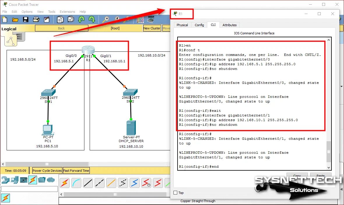Click the Copy toolbar icon
344x205 pixels.
click(60, 20)
